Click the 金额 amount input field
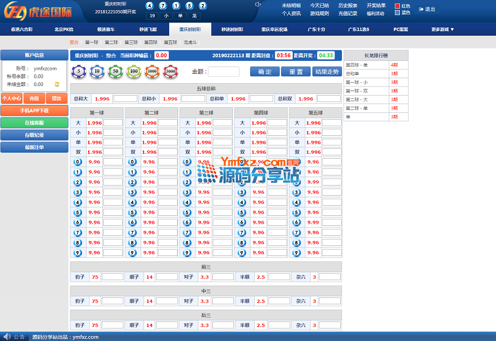The width and height of the screenshot is (496, 341). coord(223,72)
